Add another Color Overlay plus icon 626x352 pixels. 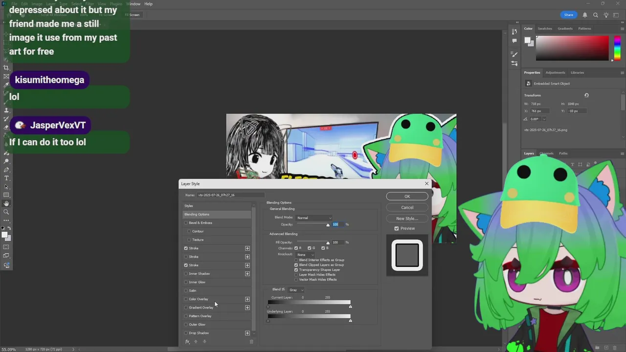247,299
